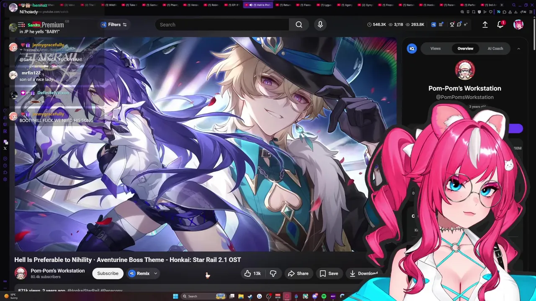Share the video
536x301 pixels.
point(298,273)
